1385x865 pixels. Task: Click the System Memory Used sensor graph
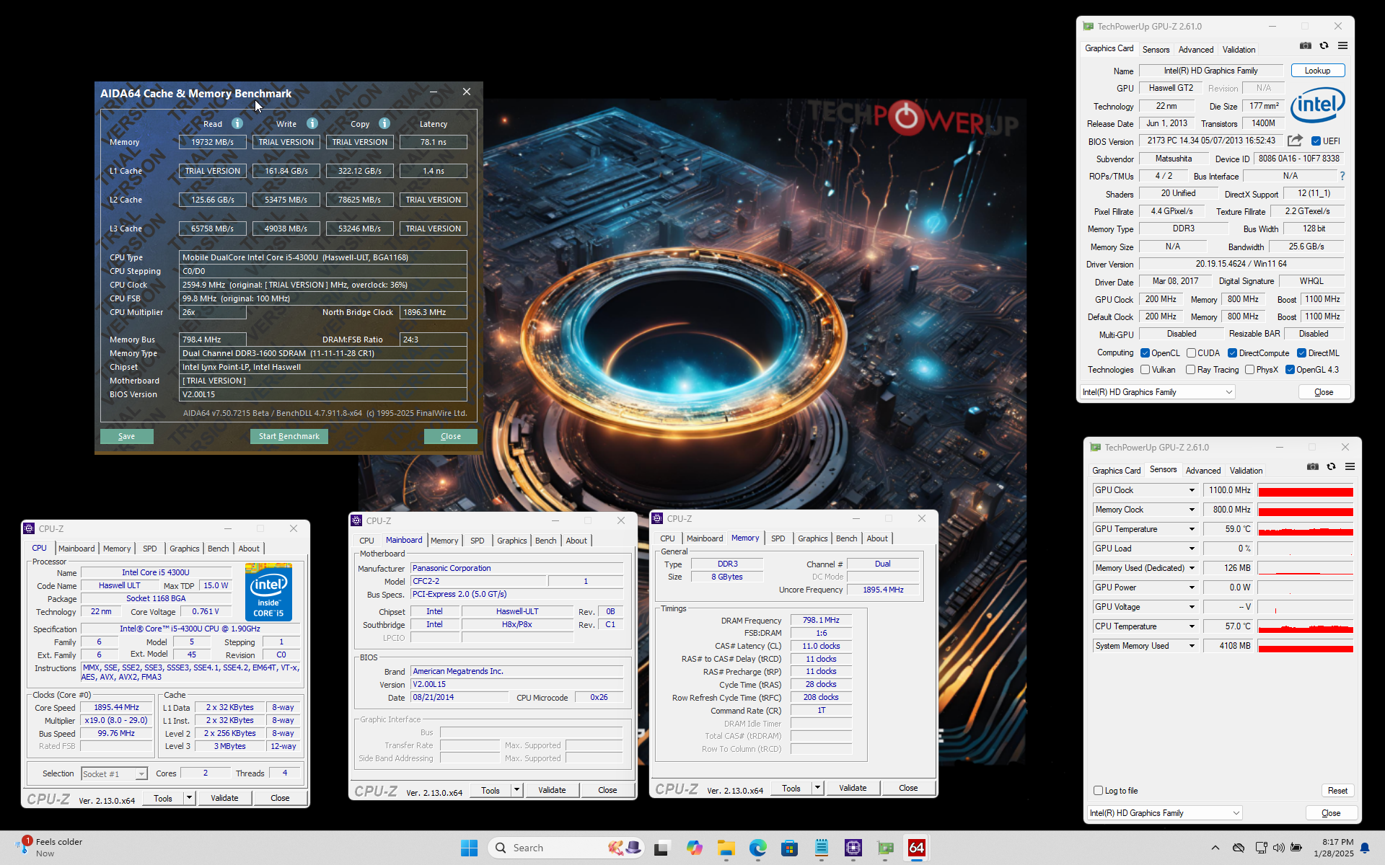(1305, 646)
